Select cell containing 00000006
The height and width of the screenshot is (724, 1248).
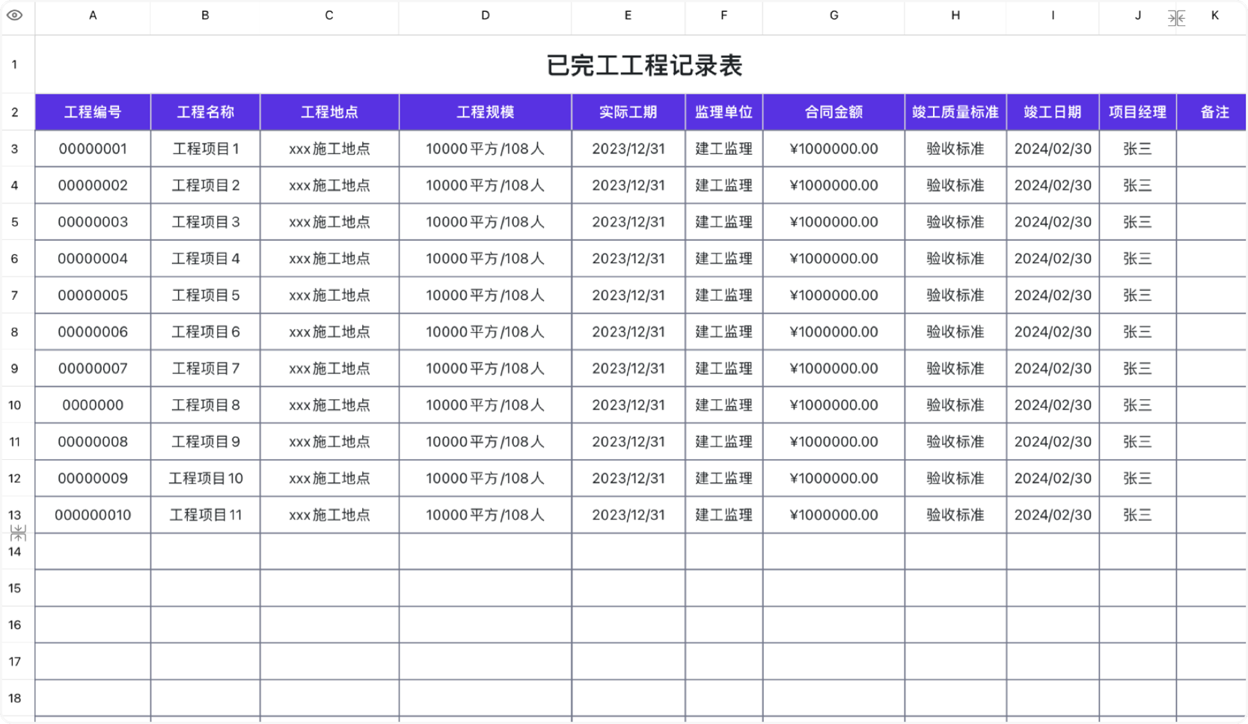[x=93, y=332]
